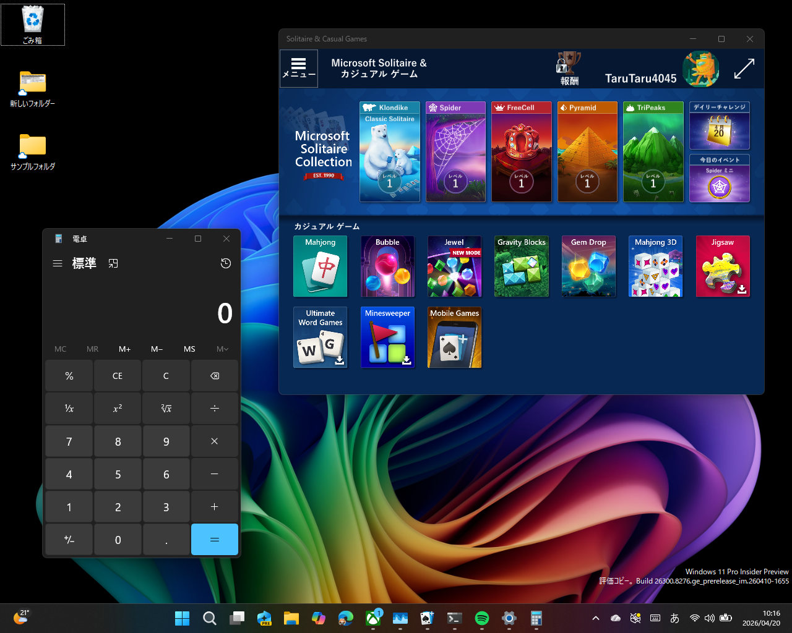Screen dimensions: 792x633
Task: Launch Spotify from the taskbar
Action: coord(481,618)
